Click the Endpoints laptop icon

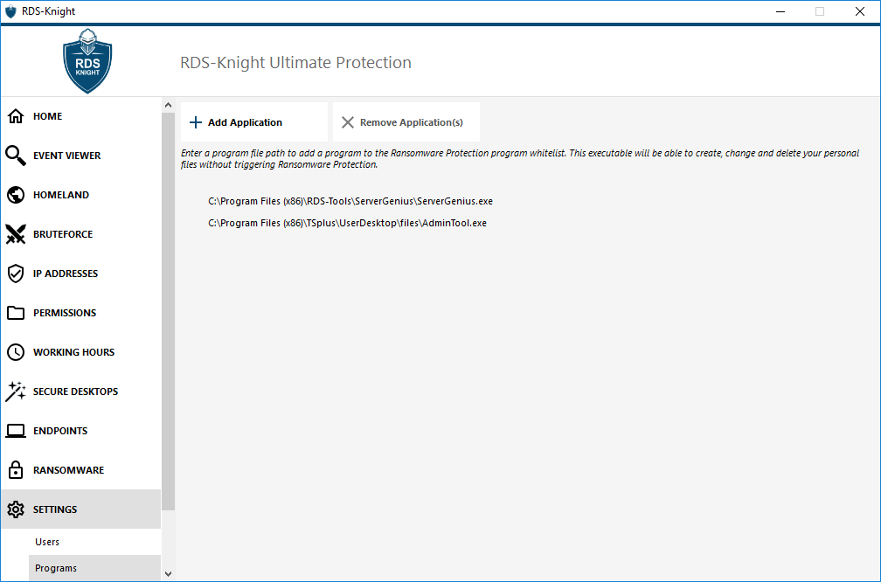click(x=16, y=431)
